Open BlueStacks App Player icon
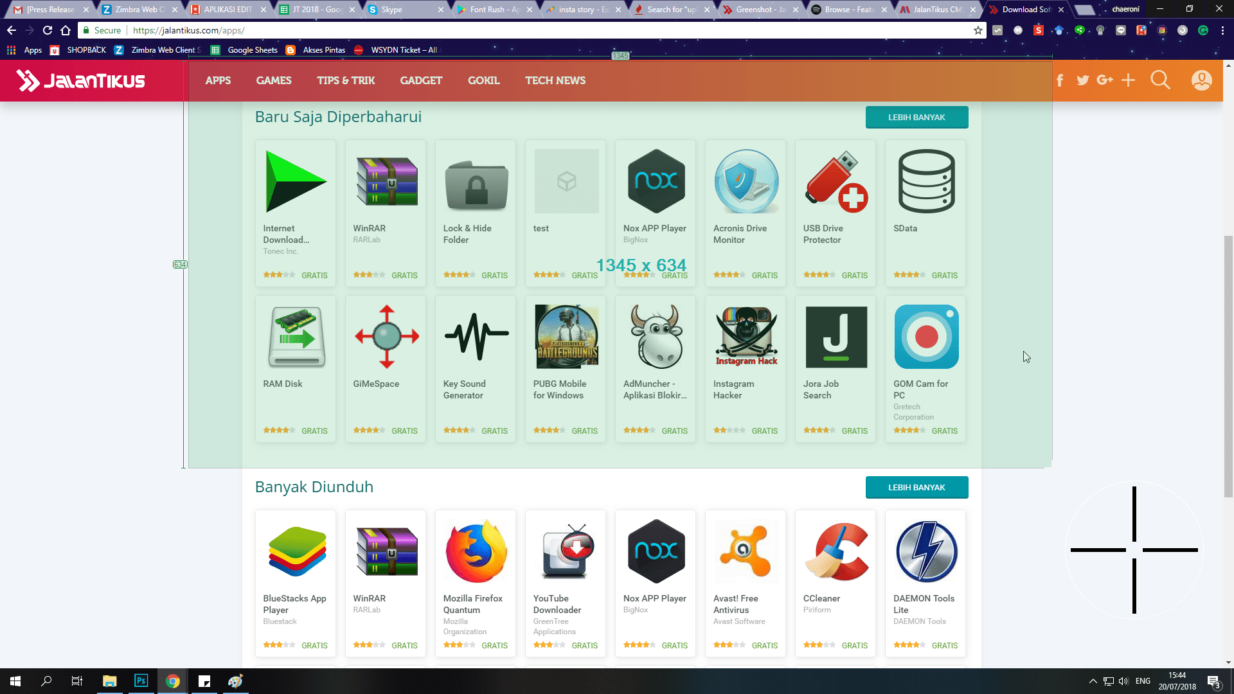The height and width of the screenshot is (694, 1234). (x=296, y=551)
